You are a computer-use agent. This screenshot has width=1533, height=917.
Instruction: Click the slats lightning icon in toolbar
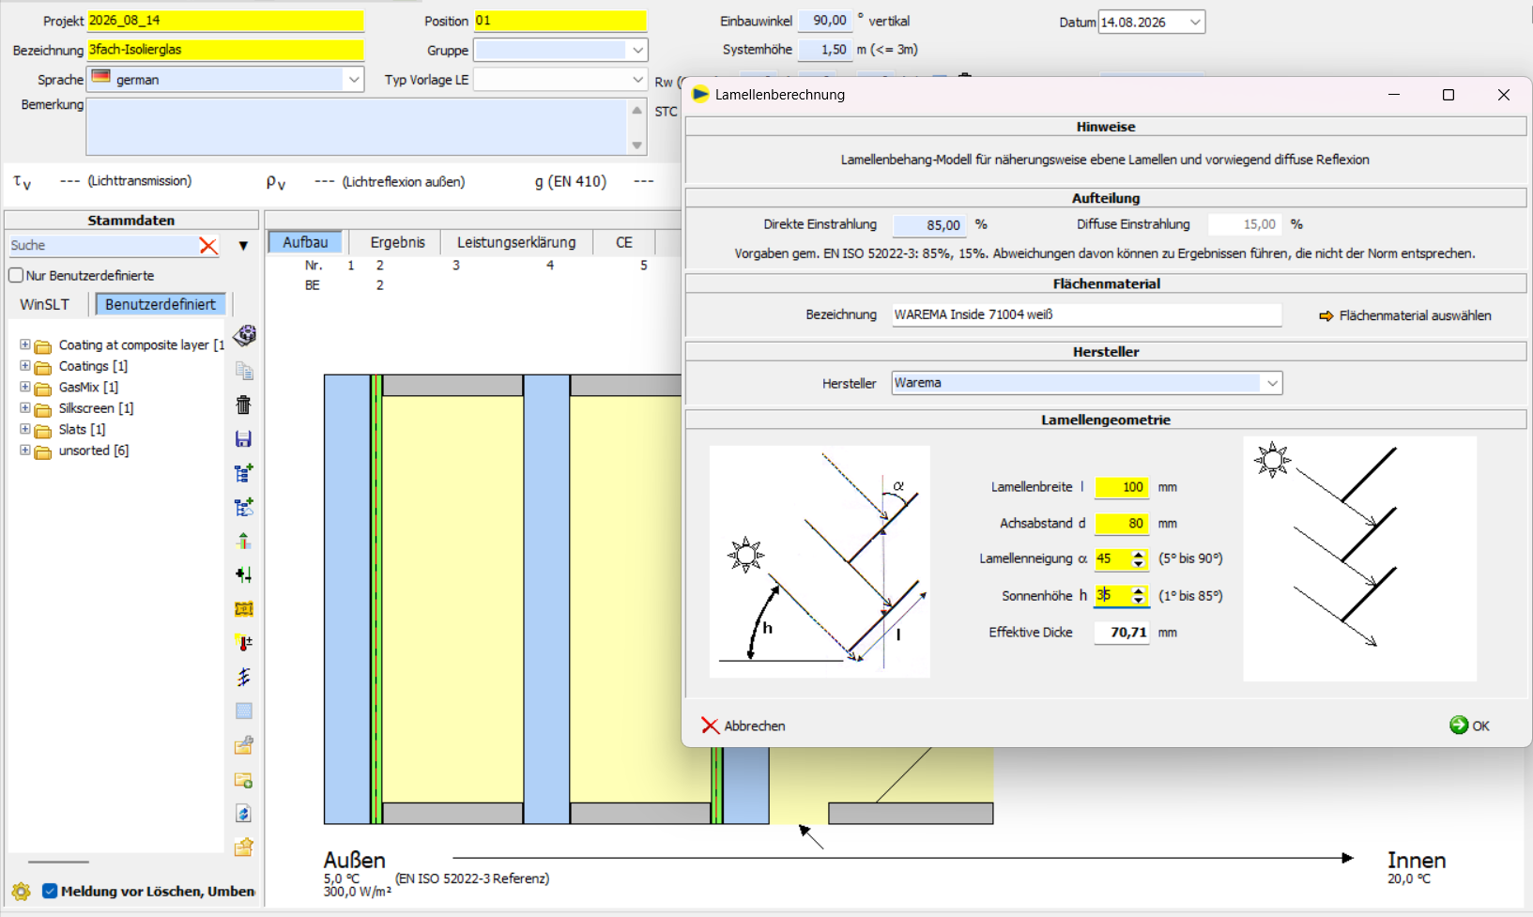(244, 677)
